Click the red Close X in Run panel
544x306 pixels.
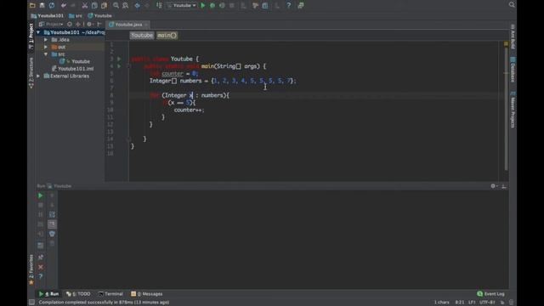(x=40, y=267)
